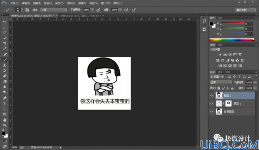This screenshot has height=150, width=259.
Task: Click the color spectrum ramp in Color panel
Action: (x=232, y=40)
